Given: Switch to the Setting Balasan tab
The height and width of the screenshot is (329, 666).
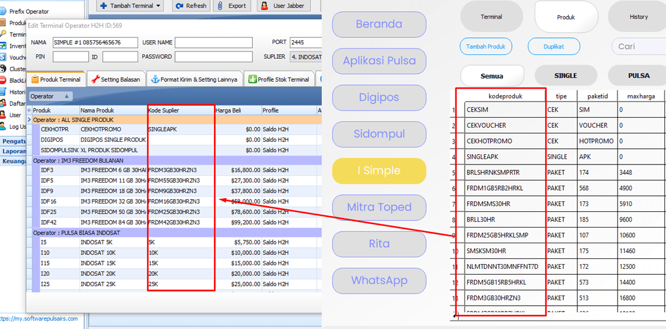Looking at the screenshot, I should [115, 79].
